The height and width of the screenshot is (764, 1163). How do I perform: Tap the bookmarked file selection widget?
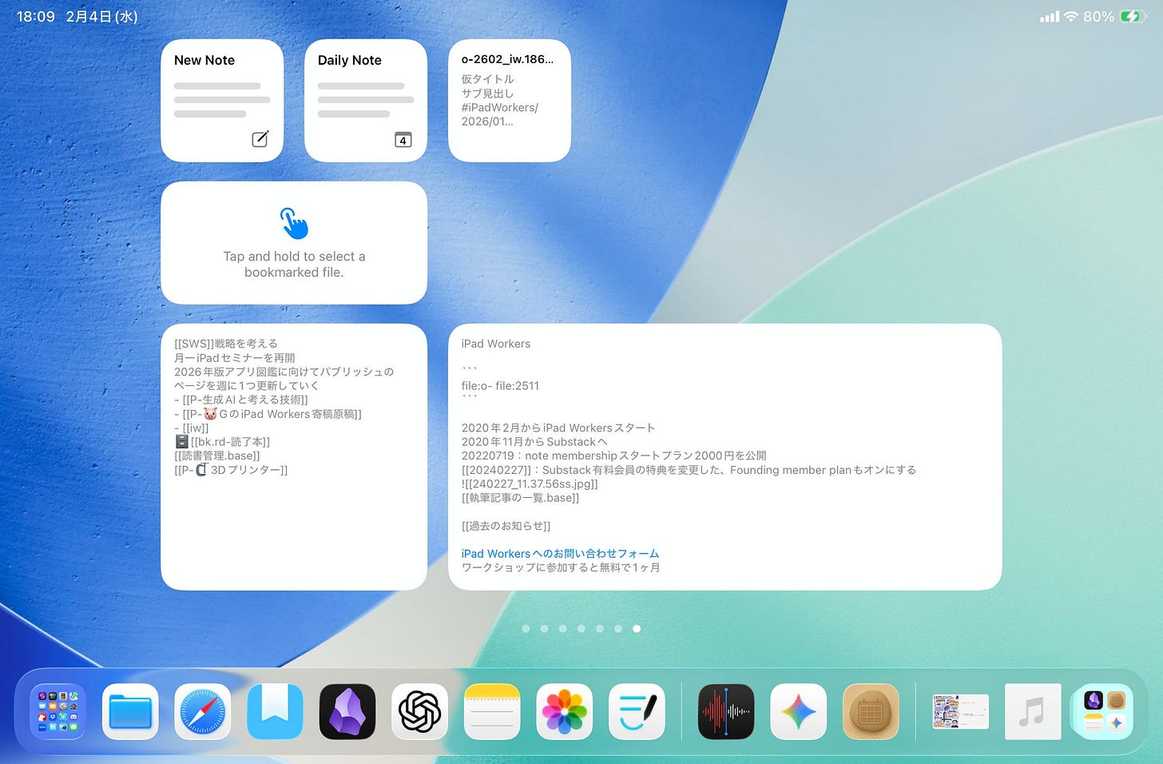294,242
